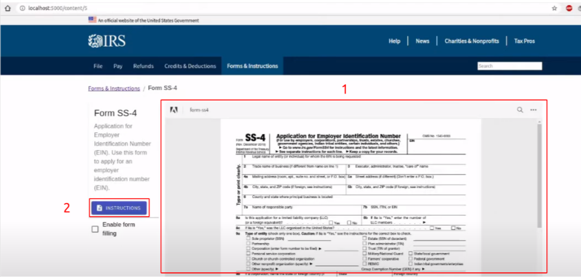Open the red ad blocker extension icon
The height and width of the screenshot is (277, 581).
pos(569,8)
